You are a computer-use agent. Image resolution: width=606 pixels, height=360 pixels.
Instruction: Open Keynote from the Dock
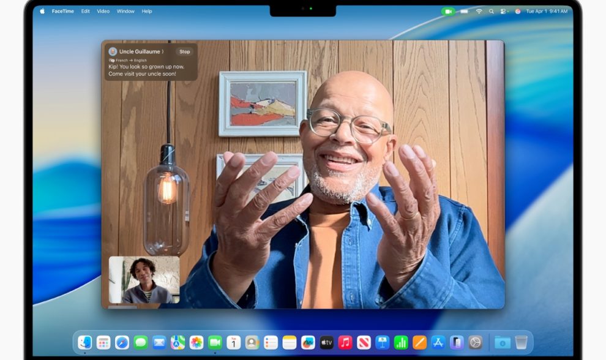383,342
